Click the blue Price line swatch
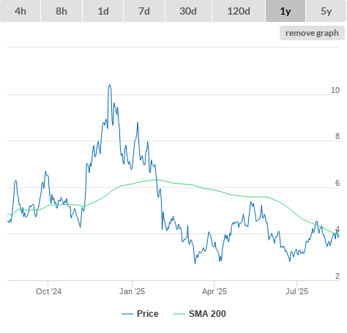The width and height of the screenshot is (347, 333). (x=127, y=314)
